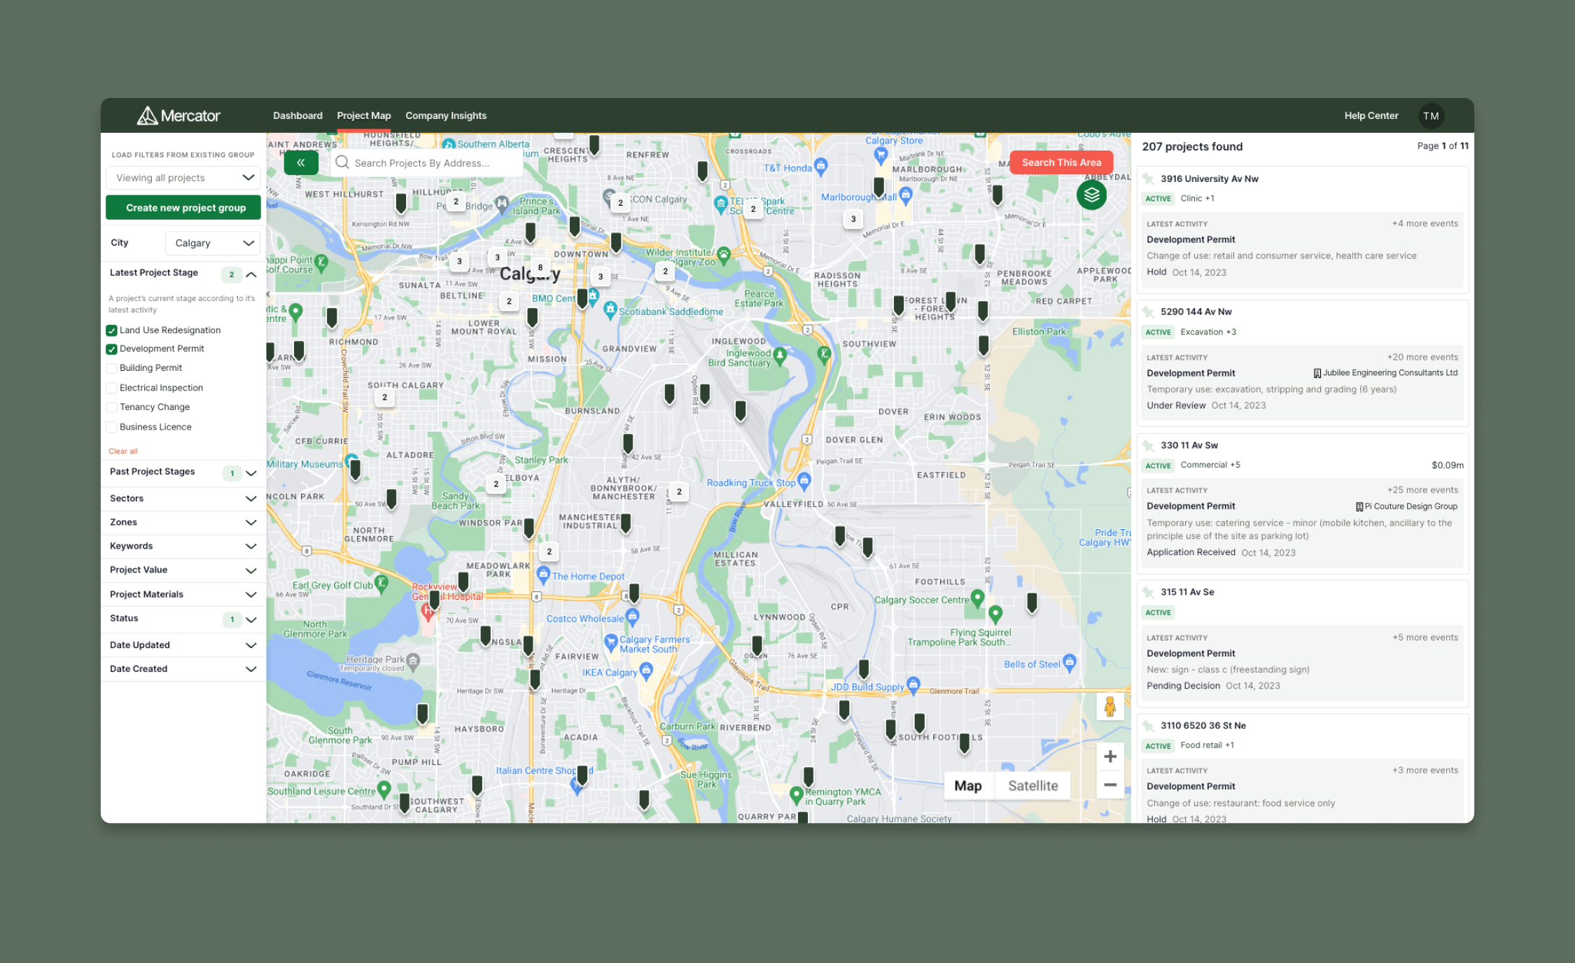The image size is (1575, 963).
Task: Zoom out with the minus button
Action: pos(1109,785)
